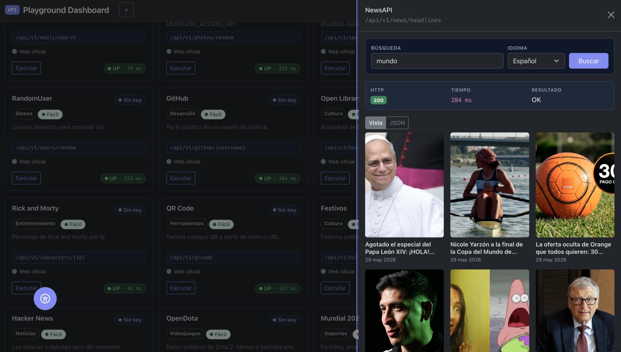Click the Noticias tag on Hacker News card
Image resolution: width=621 pixels, height=352 pixels.
[26, 333]
